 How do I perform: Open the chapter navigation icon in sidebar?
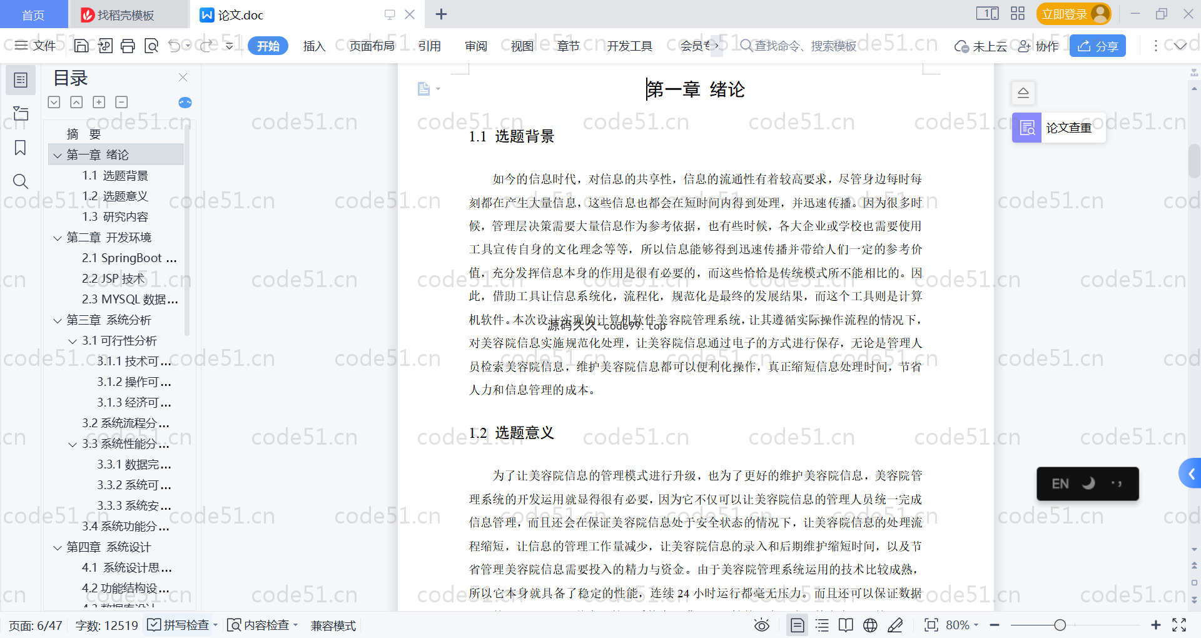21,113
